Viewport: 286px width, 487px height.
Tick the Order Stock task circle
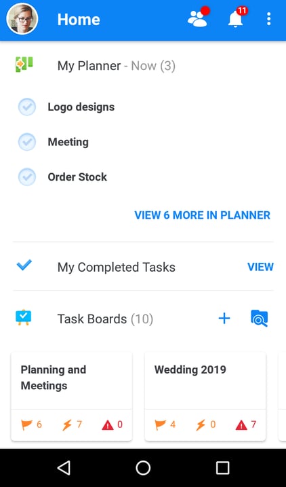click(27, 177)
